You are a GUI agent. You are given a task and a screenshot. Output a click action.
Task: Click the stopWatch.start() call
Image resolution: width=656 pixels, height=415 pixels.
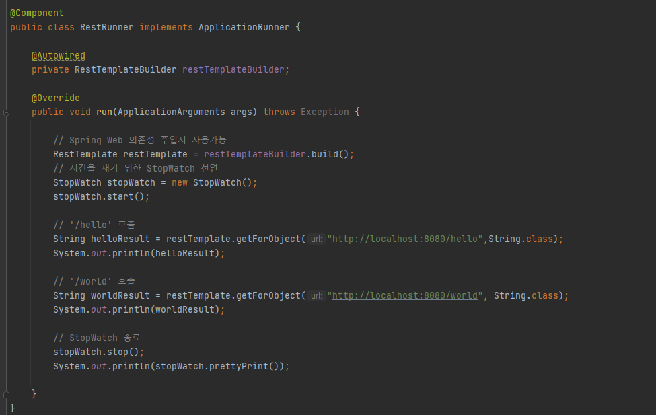pyautogui.click(x=101, y=196)
